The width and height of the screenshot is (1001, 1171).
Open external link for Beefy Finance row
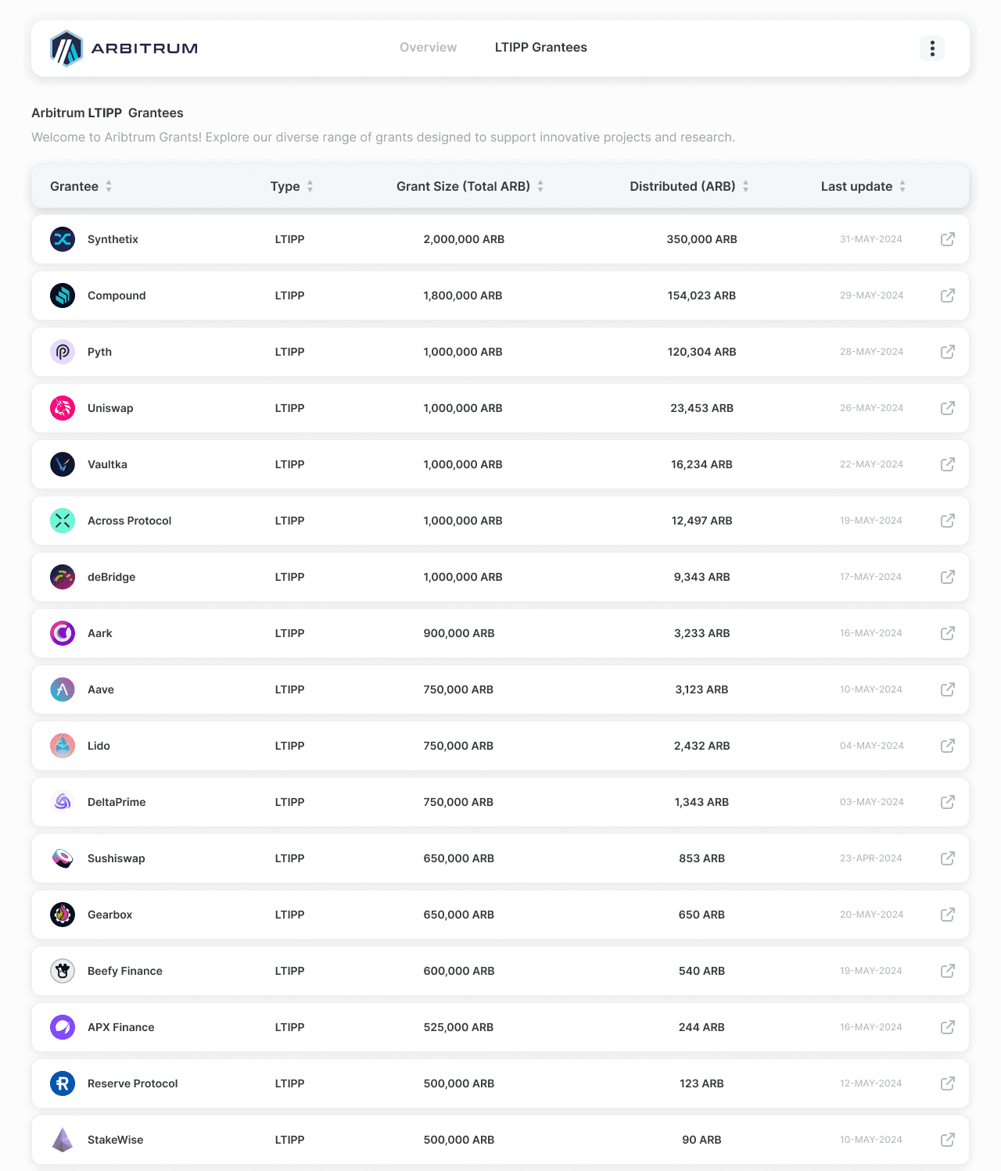coord(948,971)
